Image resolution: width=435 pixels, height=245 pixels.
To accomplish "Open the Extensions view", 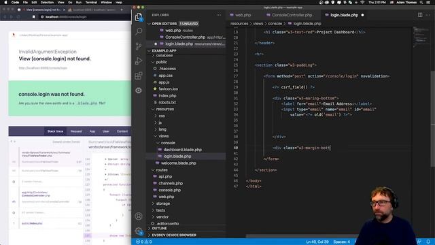I will pos(139,76).
